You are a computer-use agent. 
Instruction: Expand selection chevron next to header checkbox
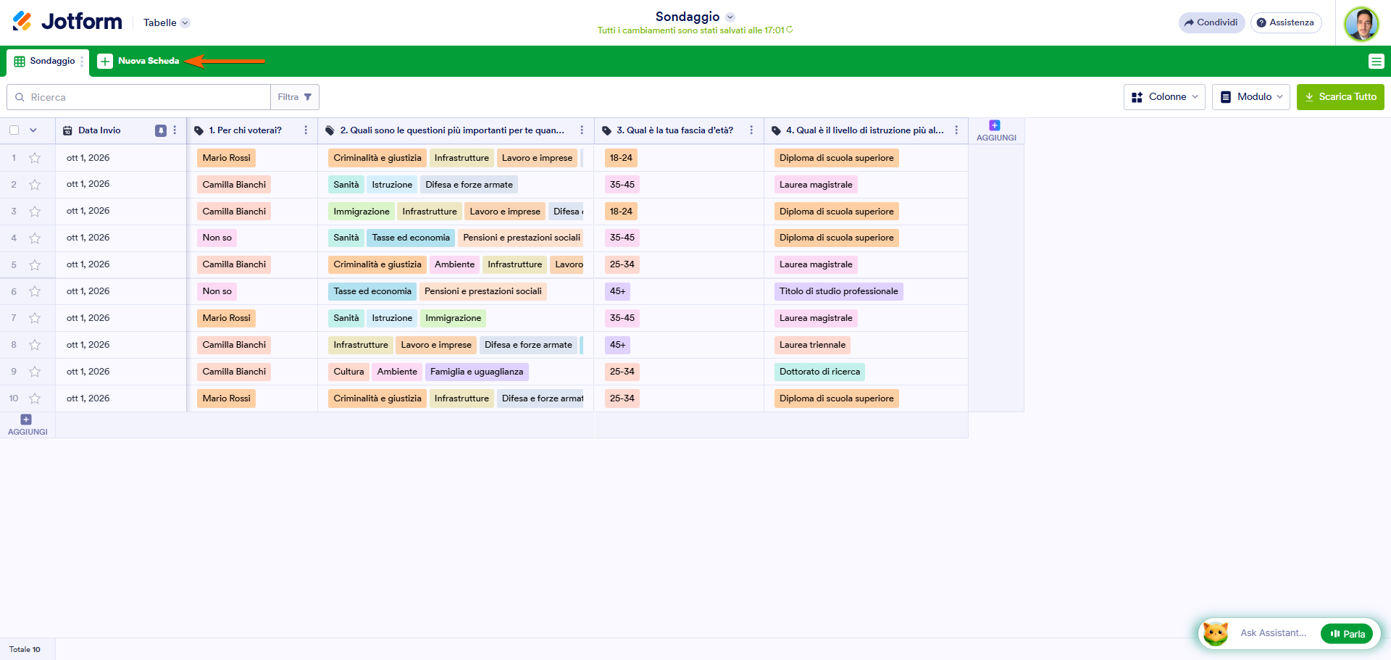(33, 130)
